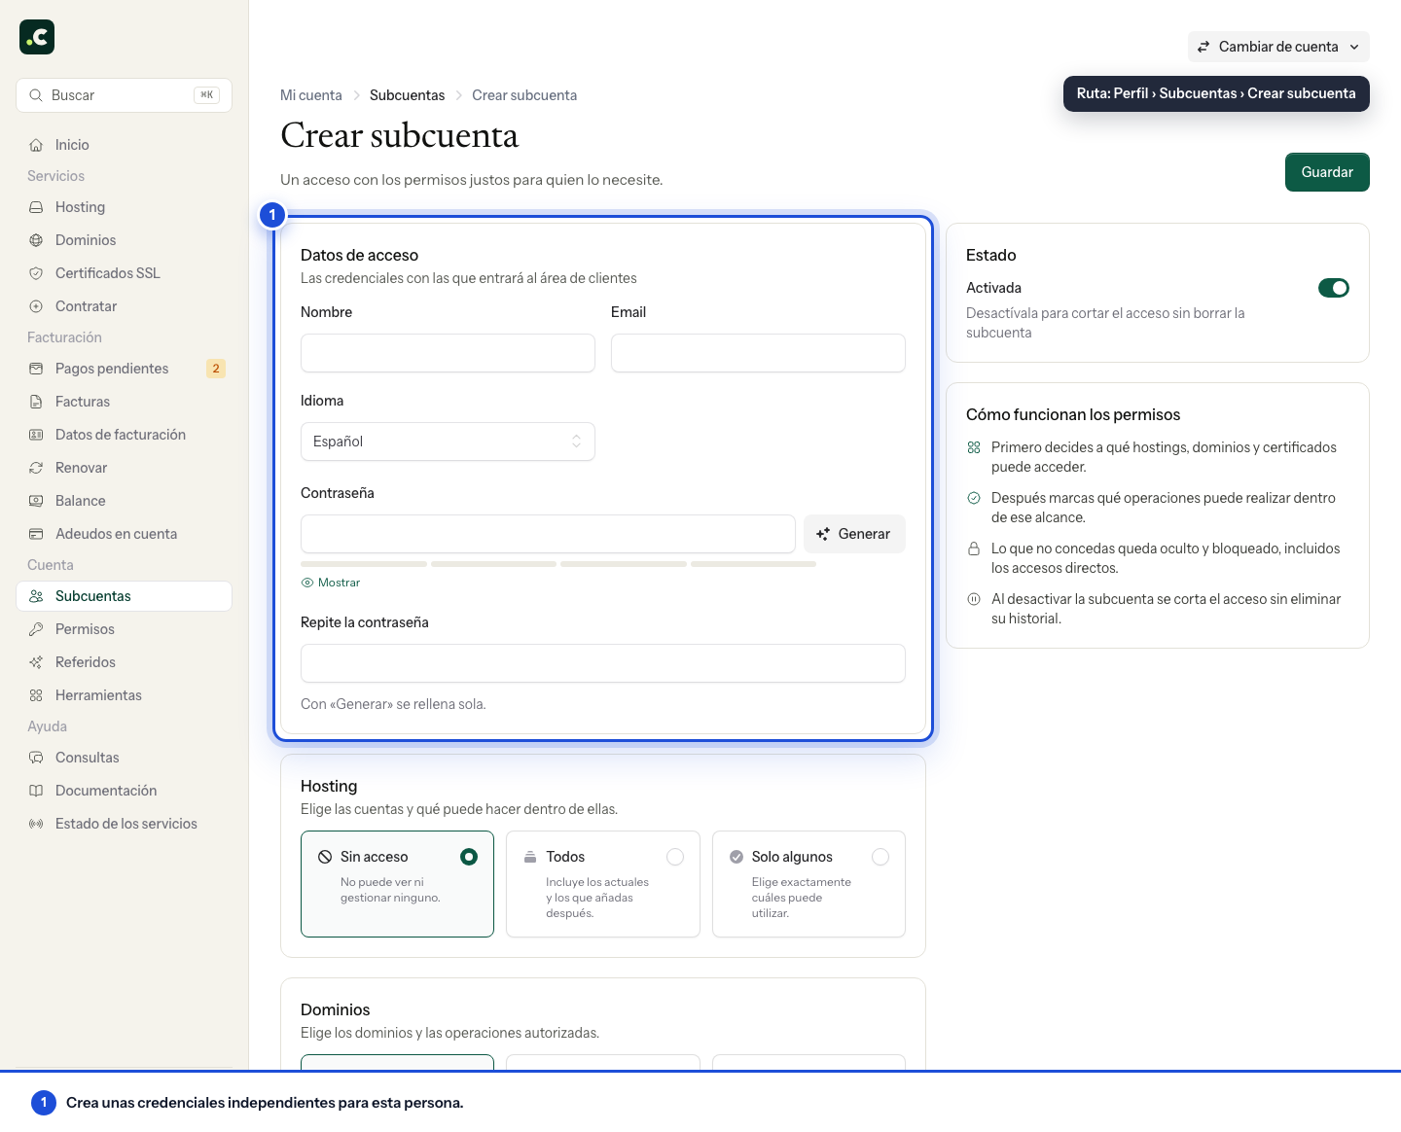
Task: Click the Solo algunos check-circle icon
Action: tap(736, 857)
